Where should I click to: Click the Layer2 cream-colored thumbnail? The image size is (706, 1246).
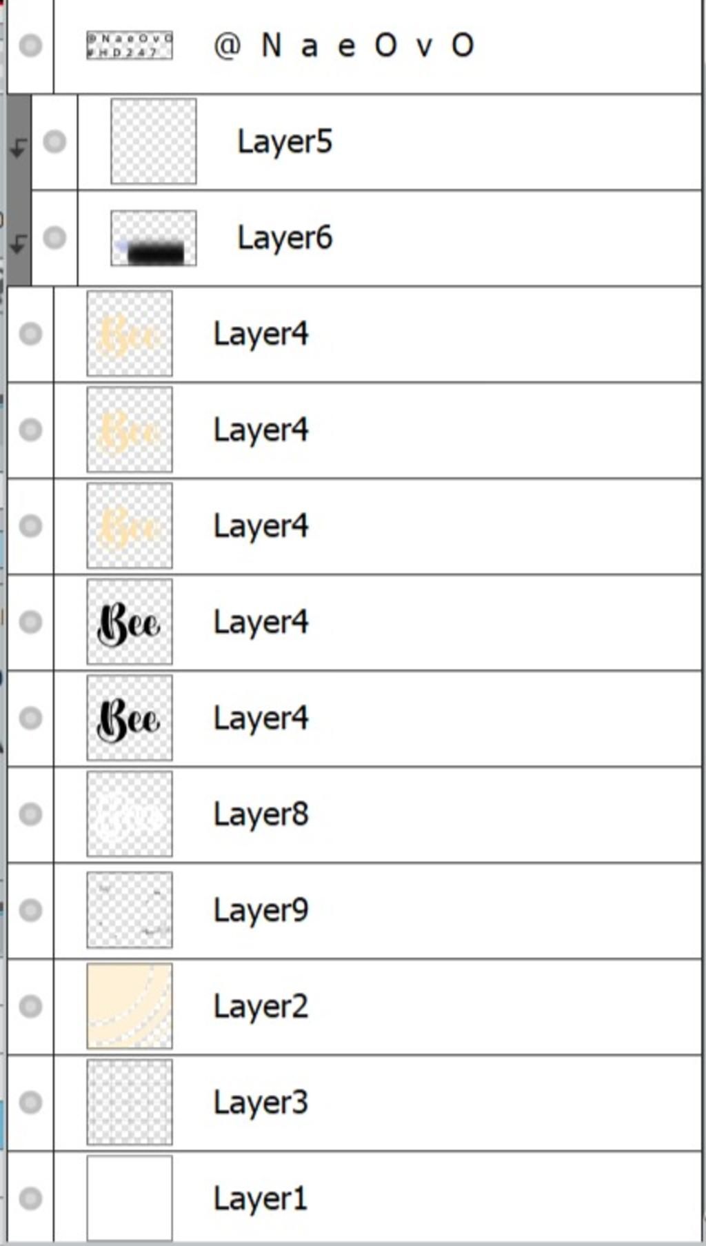[130, 1006]
